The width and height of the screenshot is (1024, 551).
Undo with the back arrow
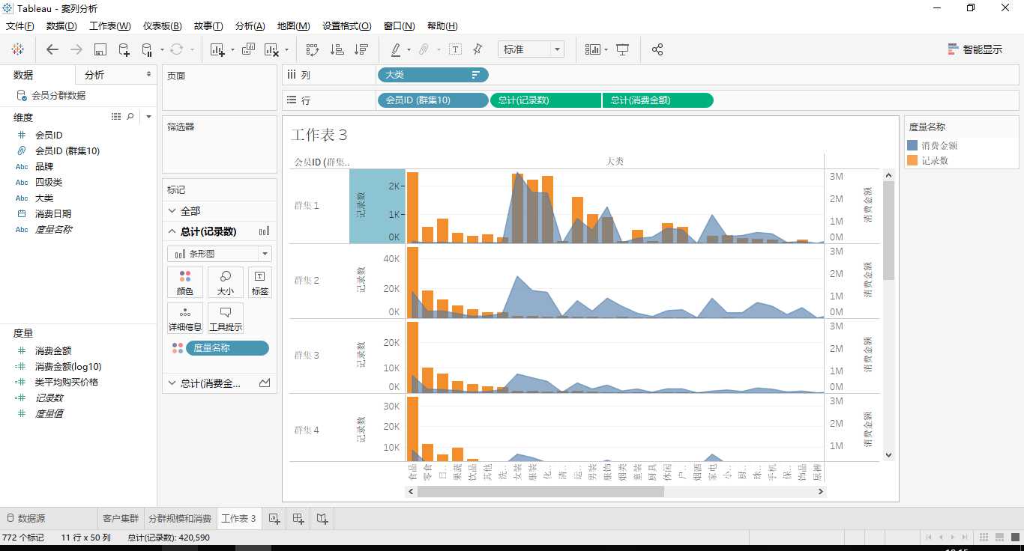(52, 49)
